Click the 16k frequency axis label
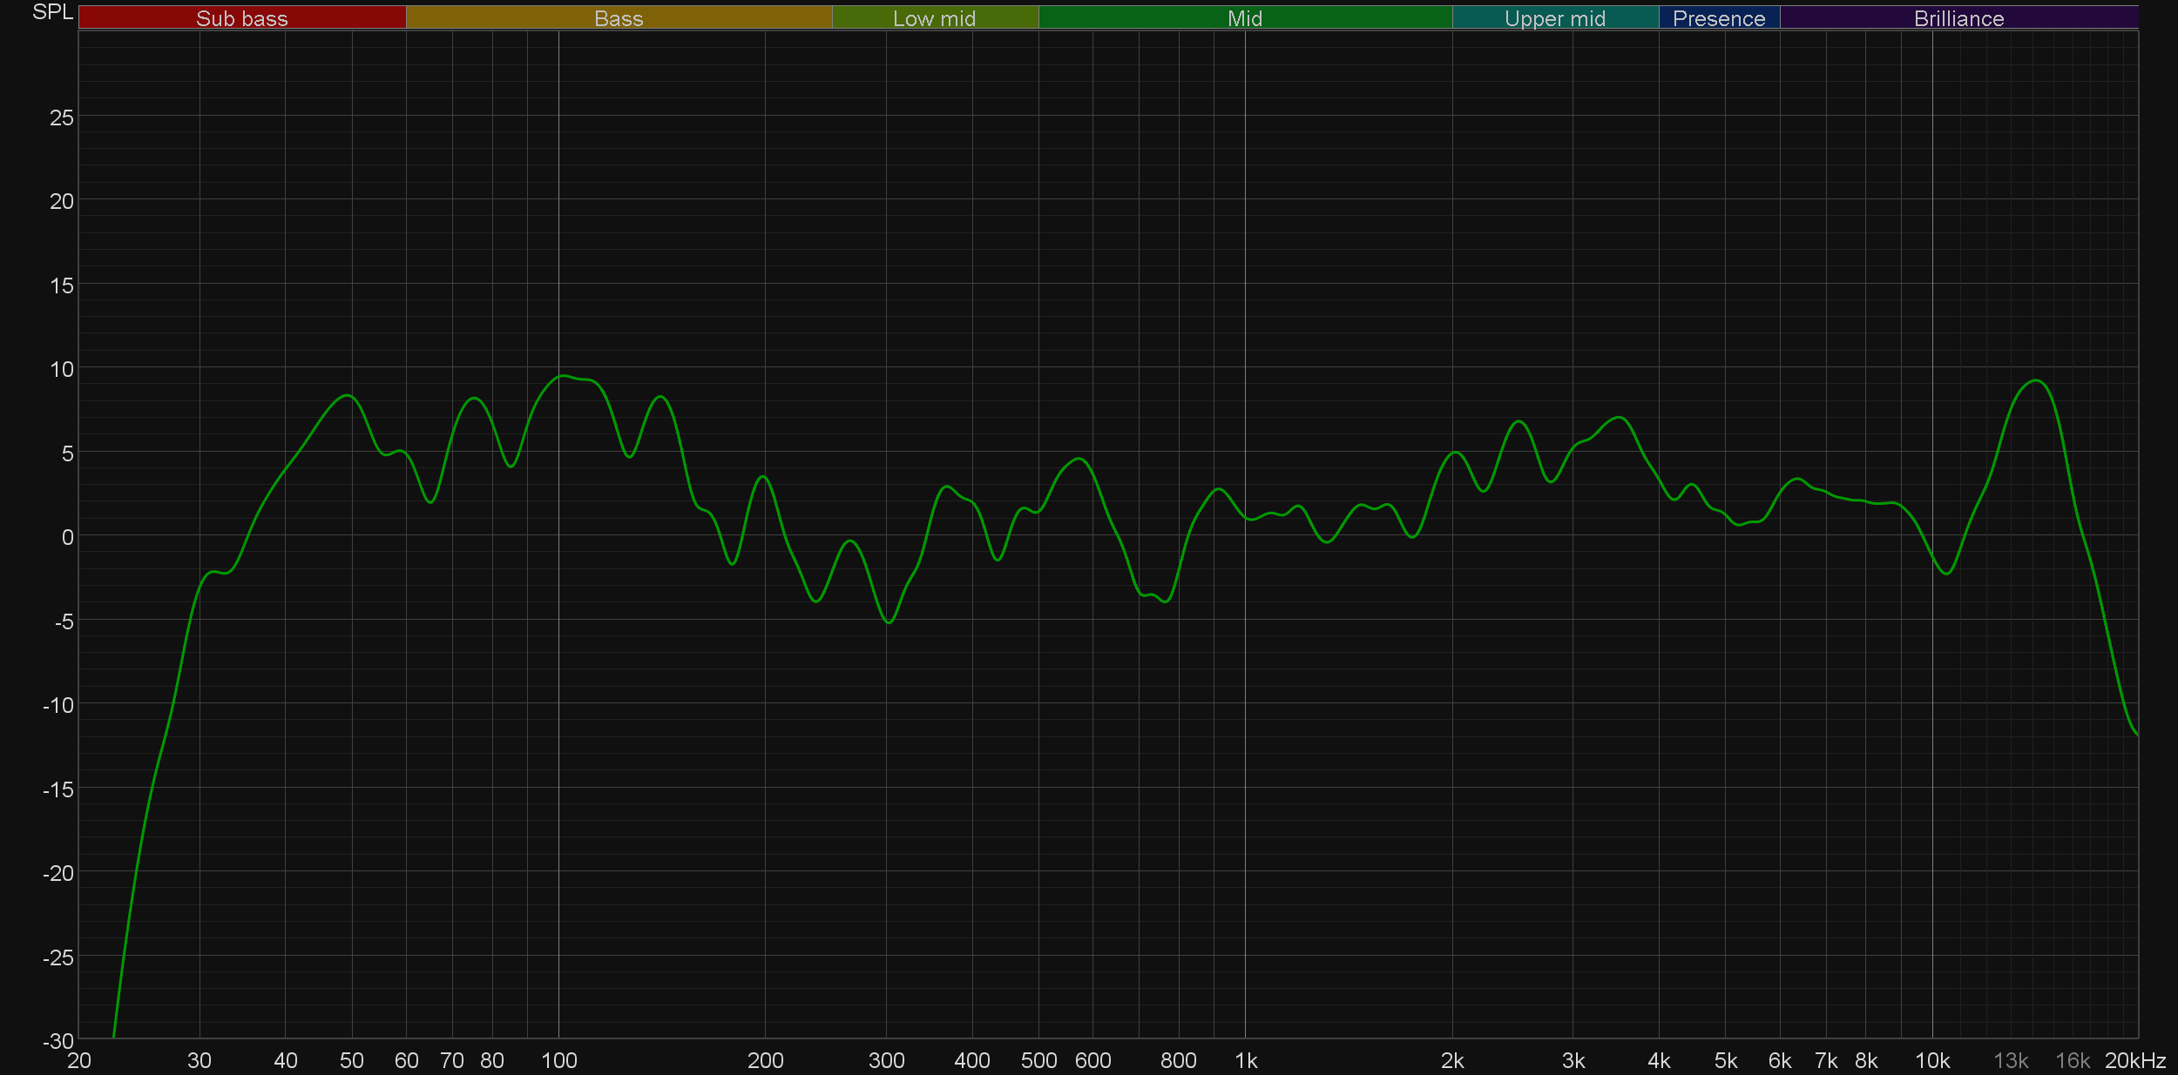Viewport: 2178px width, 1075px height. point(2072,1060)
